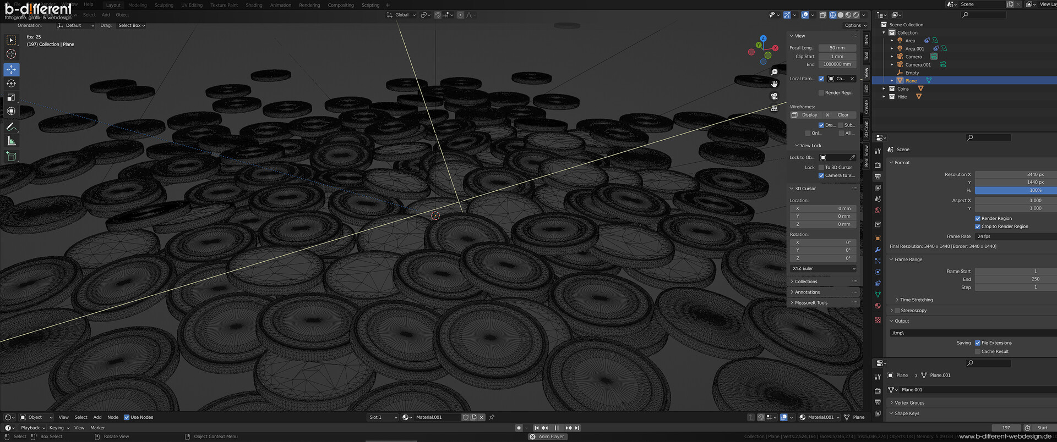1057x442 pixels.
Task: Open the Output properties printer tab
Action: (x=878, y=176)
